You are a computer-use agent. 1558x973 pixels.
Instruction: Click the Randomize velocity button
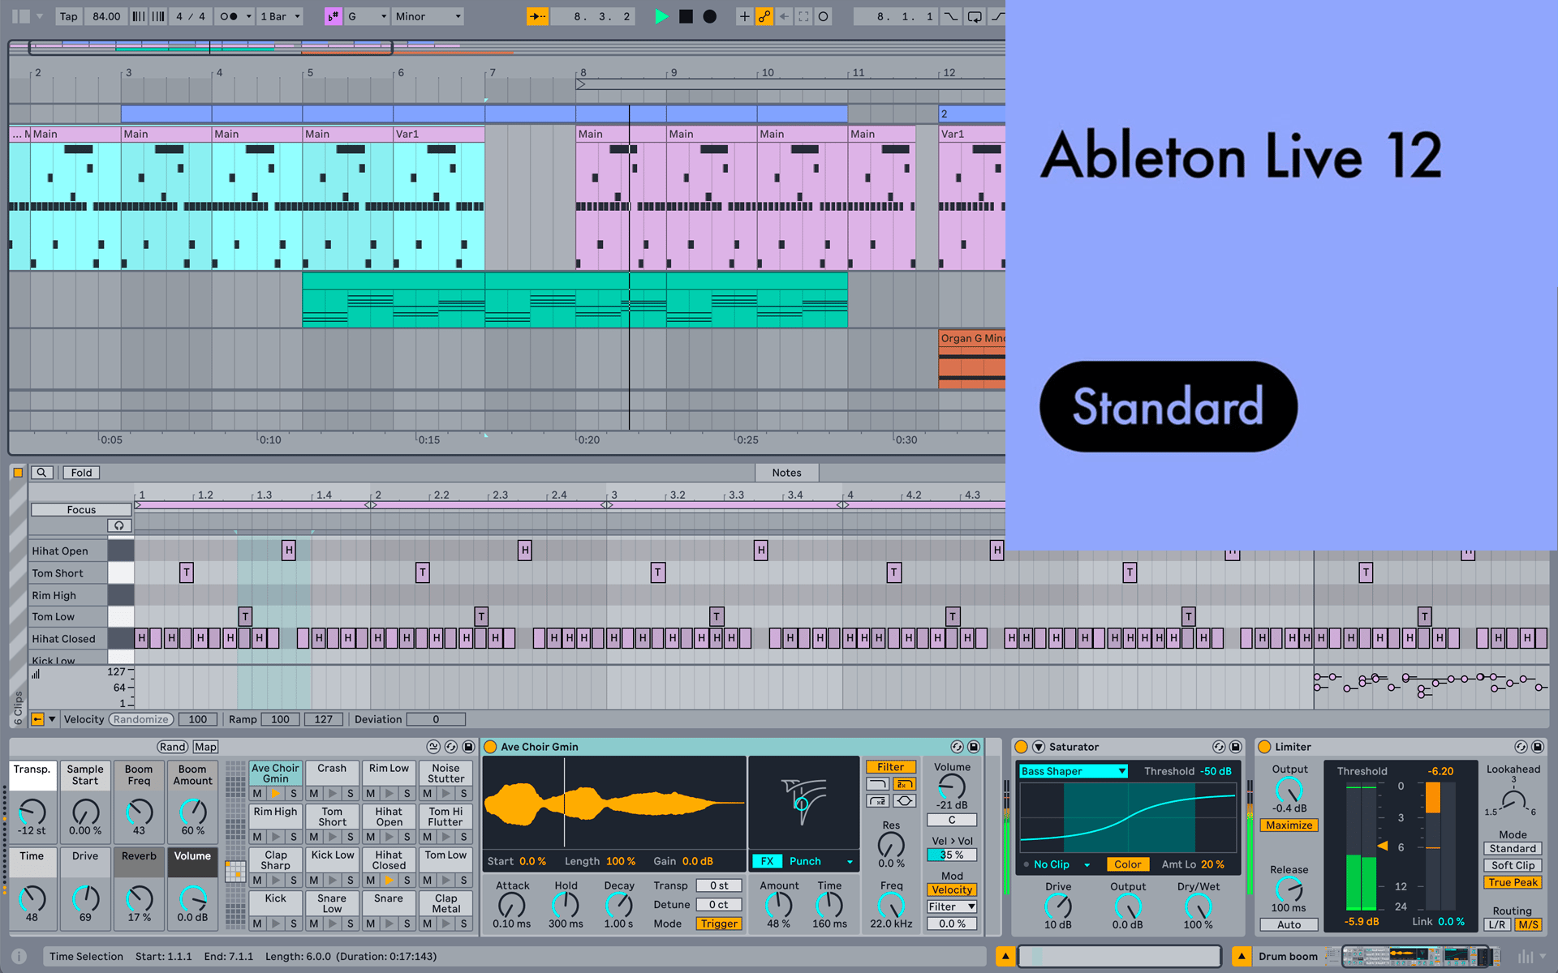point(140,719)
